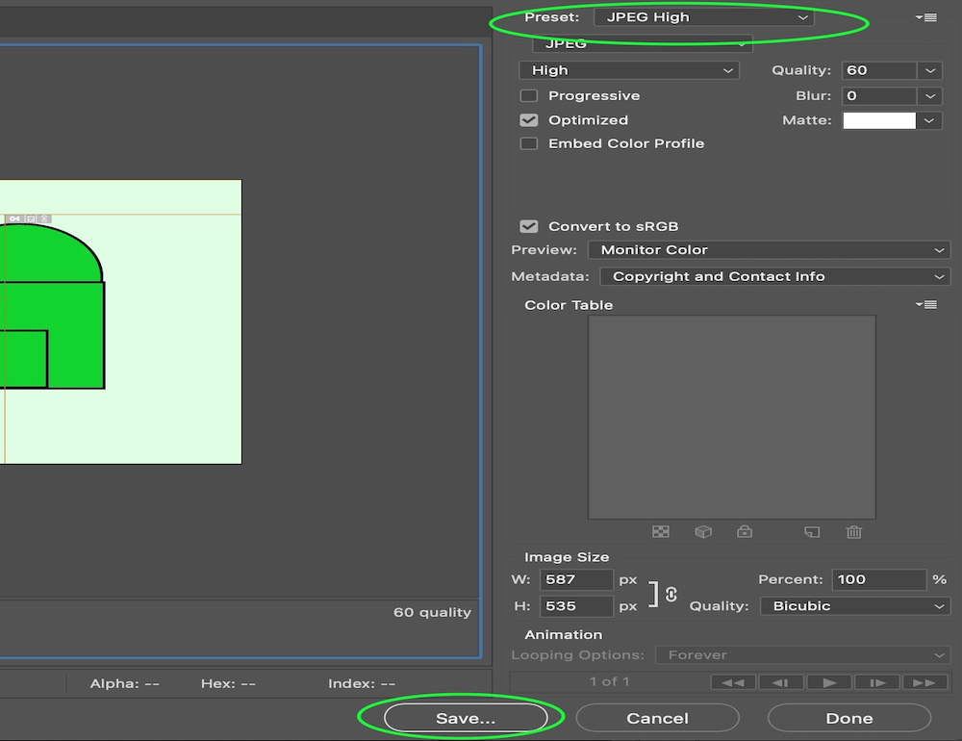The width and height of the screenshot is (962, 741).
Task: Open Looping Options dropdown showing Forever
Action: pyautogui.click(x=802, y=655)
